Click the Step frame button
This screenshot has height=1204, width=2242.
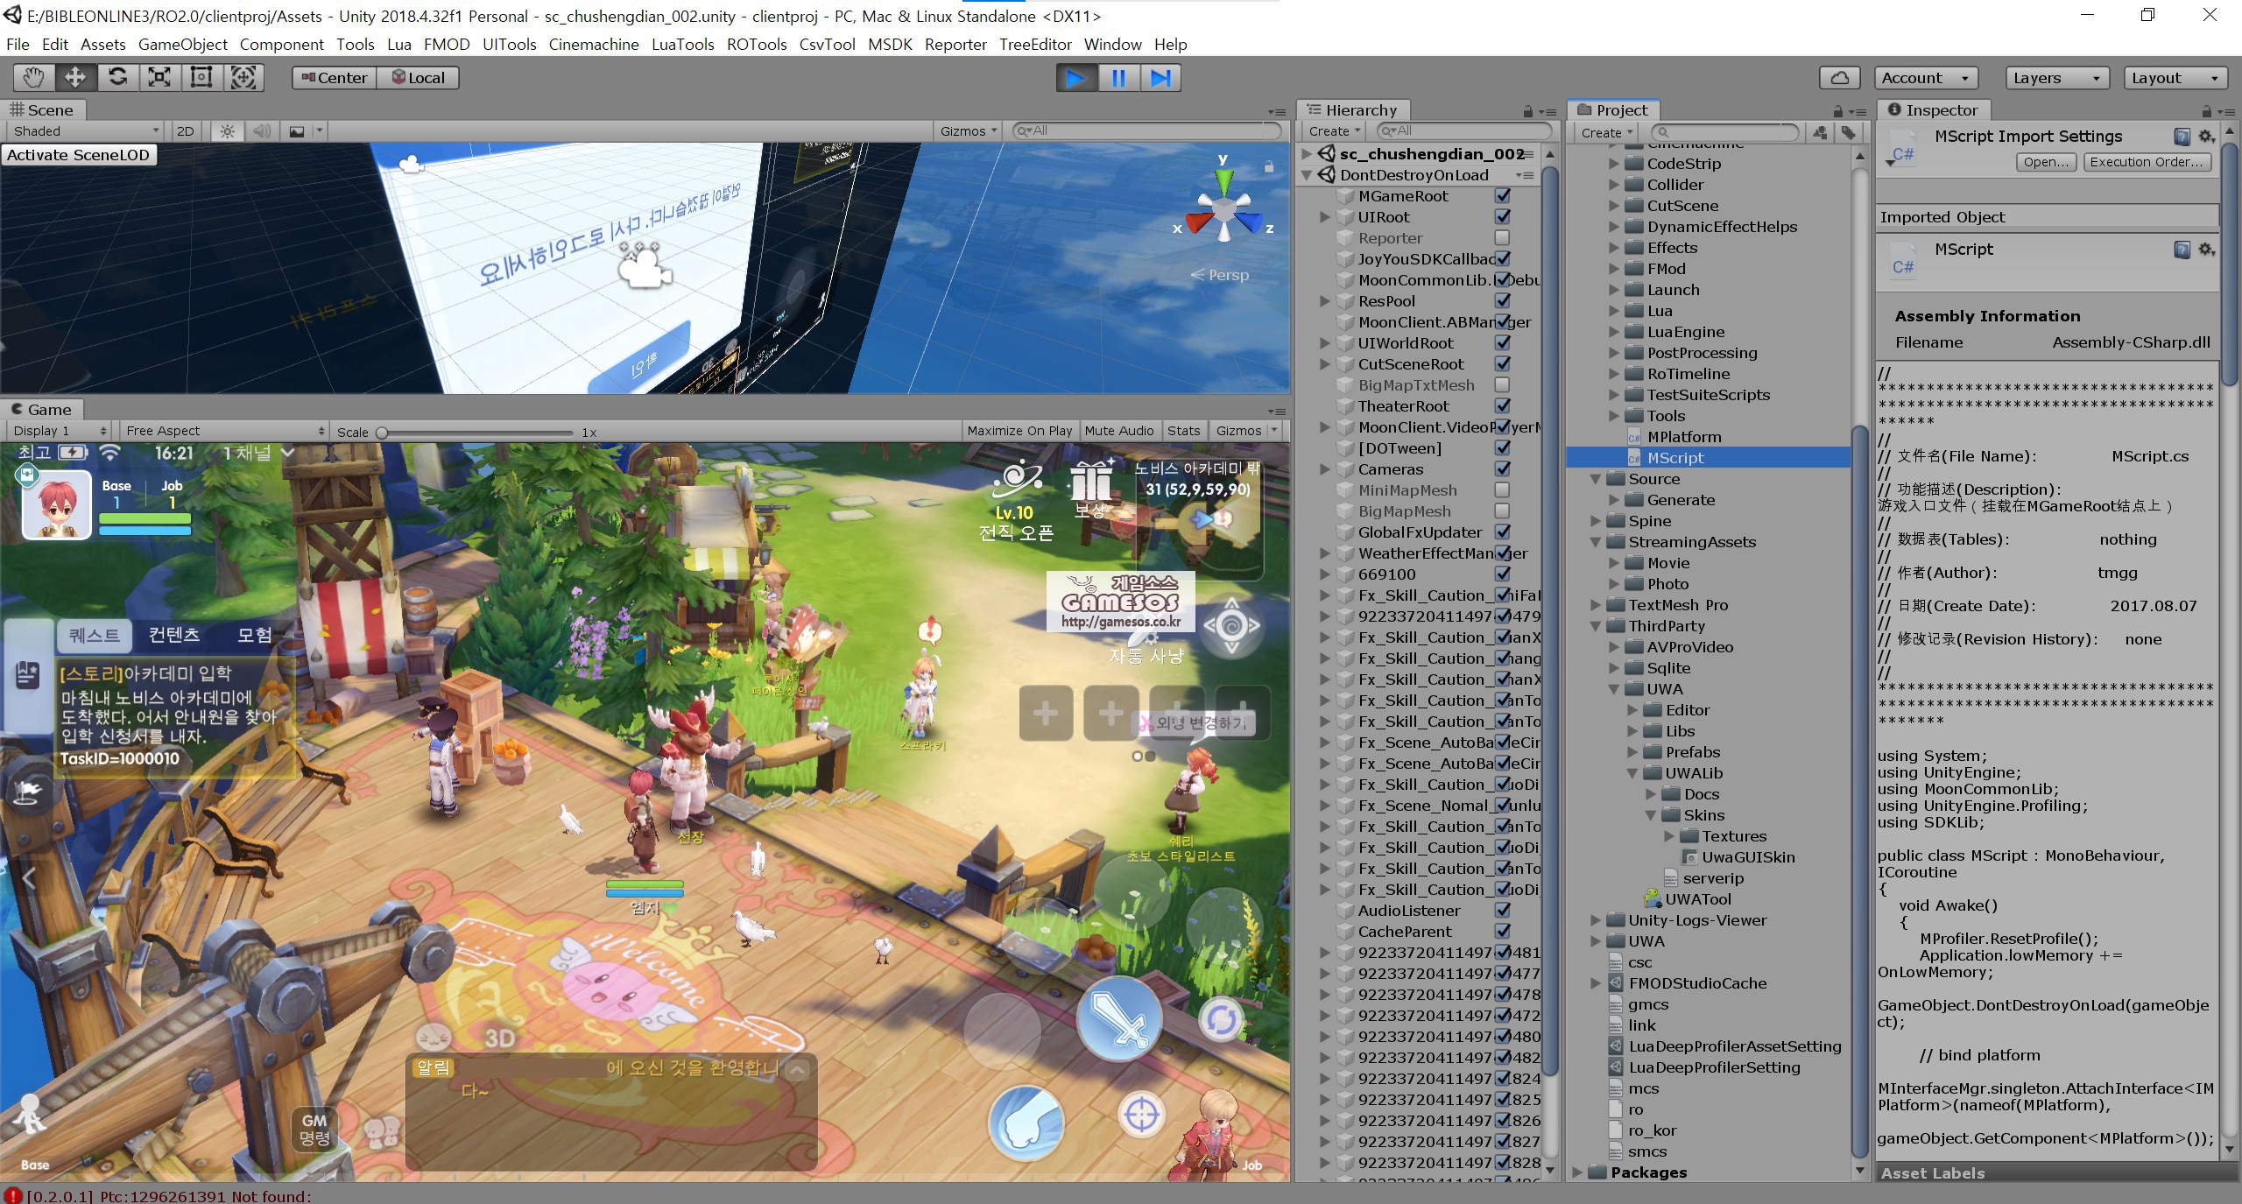[1160, 78]
